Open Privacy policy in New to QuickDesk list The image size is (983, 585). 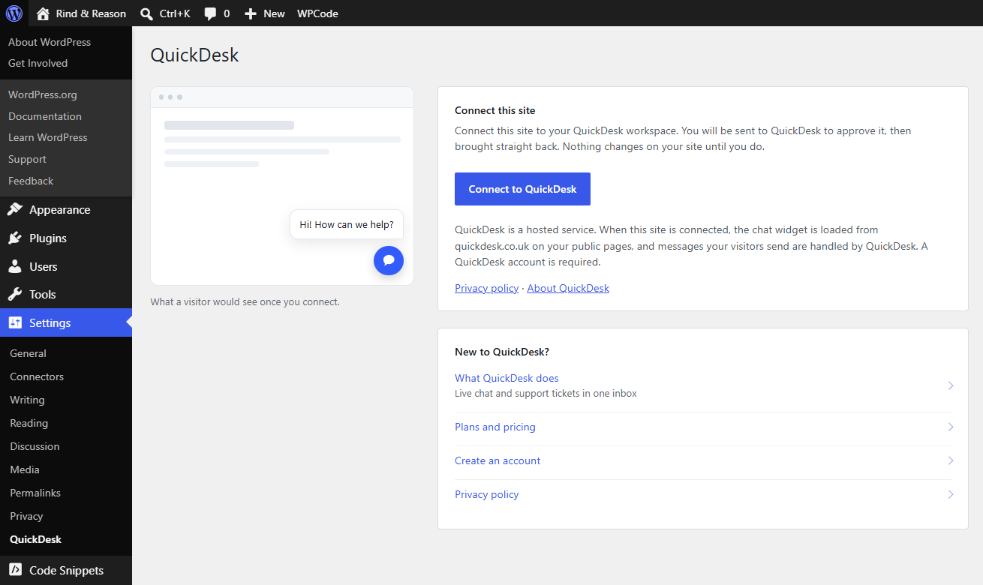[486, 494]
